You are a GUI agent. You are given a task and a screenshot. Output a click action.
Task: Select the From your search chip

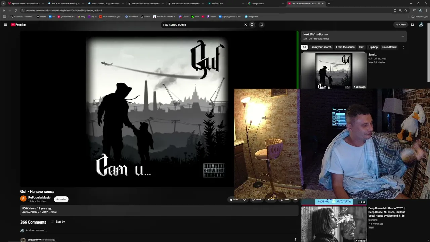pyautogui.click(x=321, y=47)
